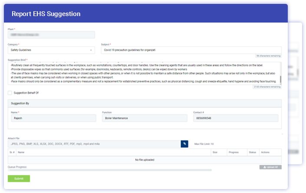Click the Name field containing Rajesh
306x193 pixels.
52,118
